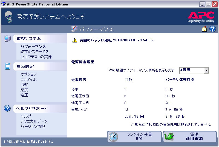Click the 電気ノイズ row label

click(79, 110)
